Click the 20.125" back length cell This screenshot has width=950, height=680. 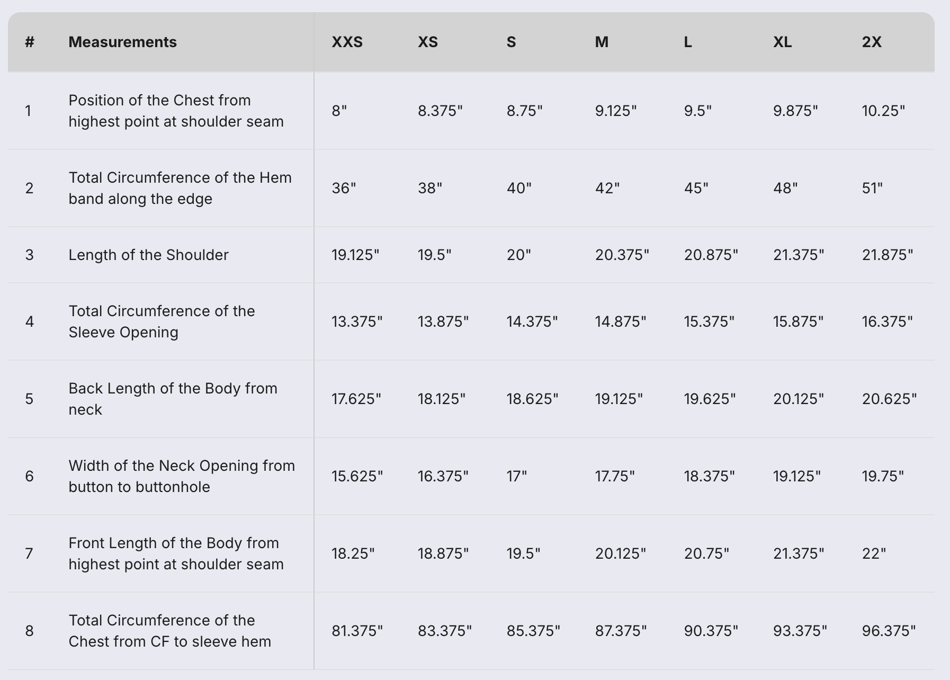tap(798, 399)
